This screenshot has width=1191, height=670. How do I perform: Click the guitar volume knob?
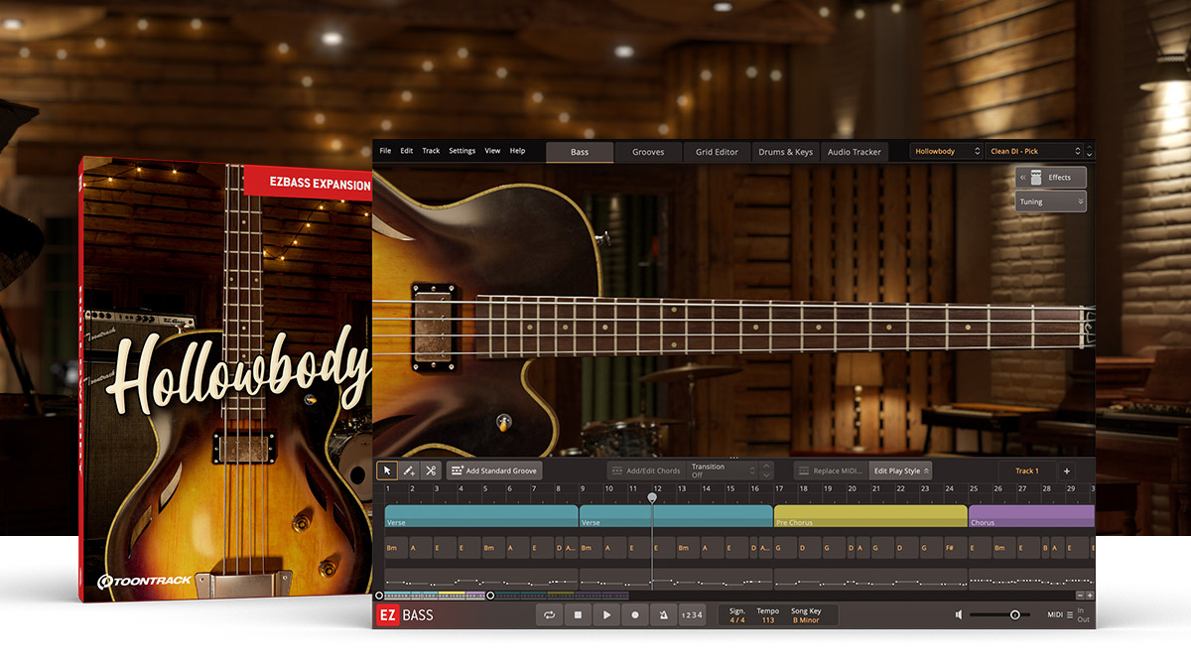pos(504,421)
